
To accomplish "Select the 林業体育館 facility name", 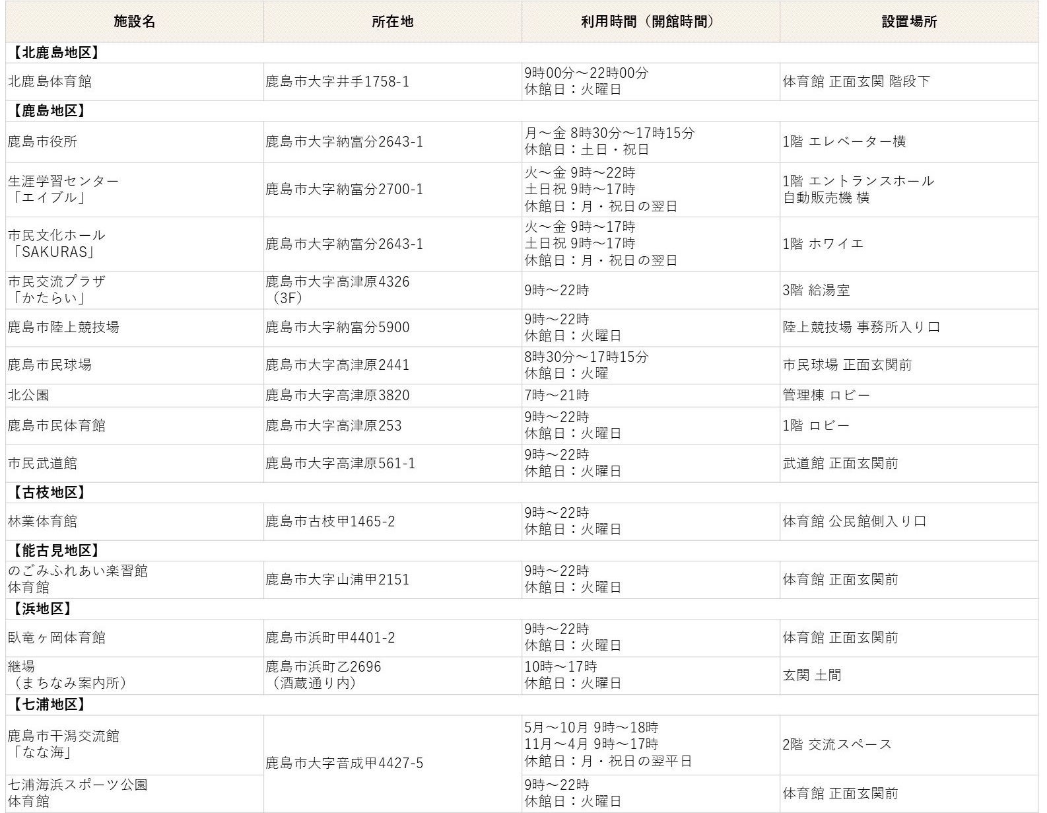I will [x=42, y=521].
